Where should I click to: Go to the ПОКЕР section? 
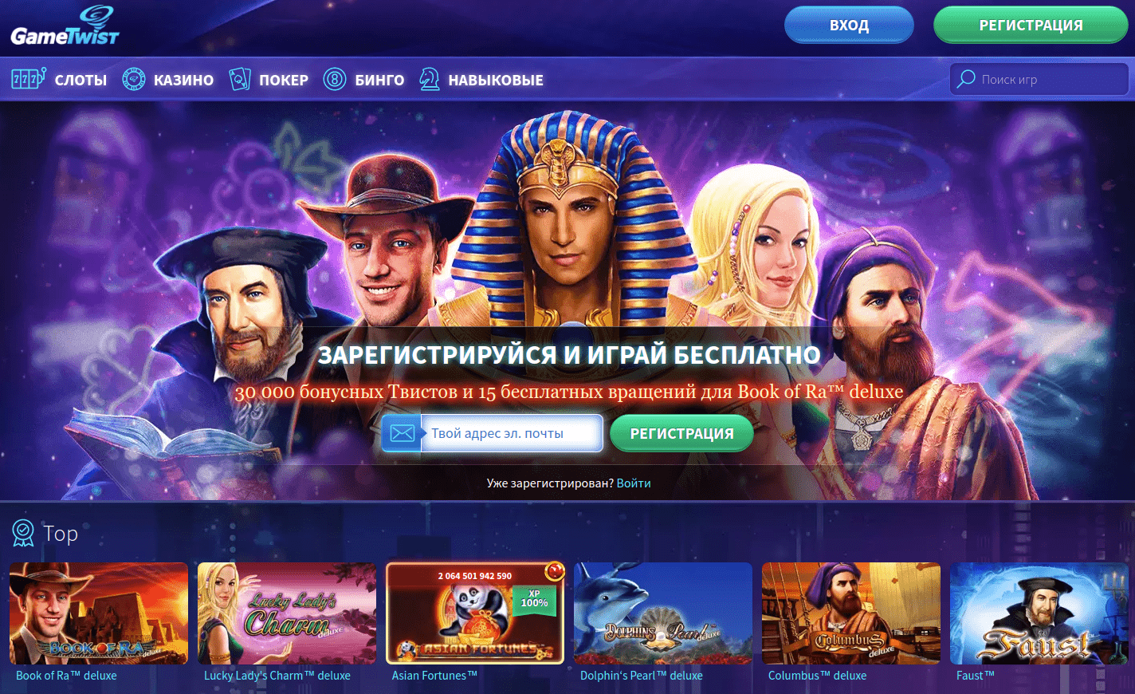(x=284, y=80)
